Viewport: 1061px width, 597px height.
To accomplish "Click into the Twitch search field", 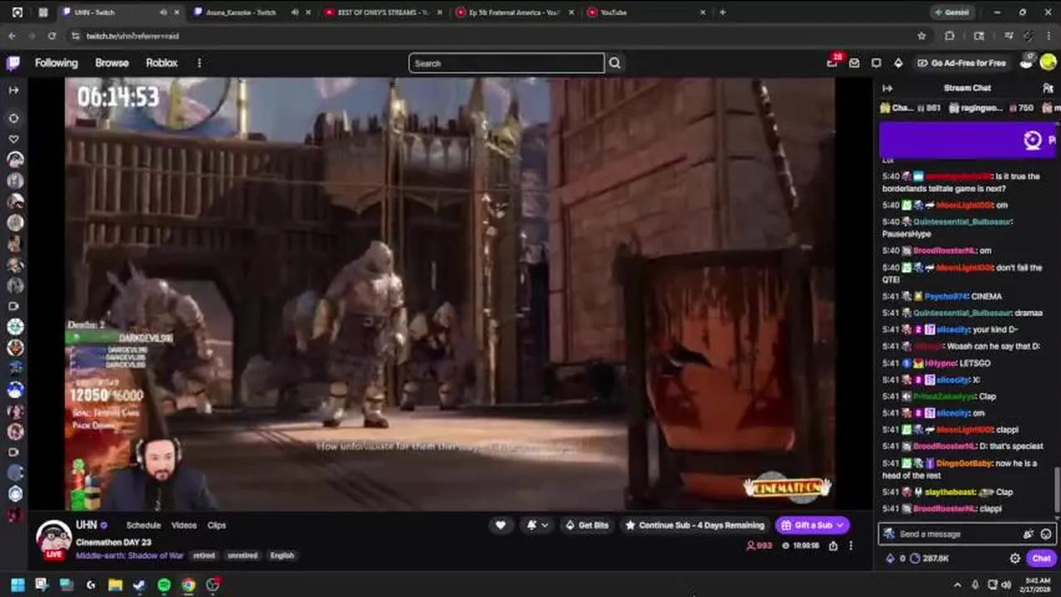I will 506,63.
